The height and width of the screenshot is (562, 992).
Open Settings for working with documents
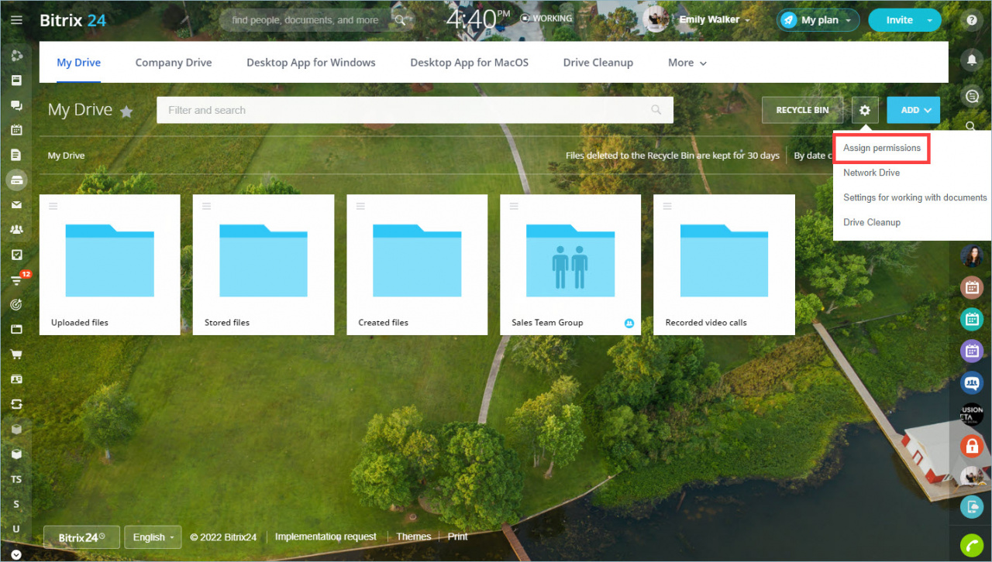pyautogui.click(x=915, y=197)
